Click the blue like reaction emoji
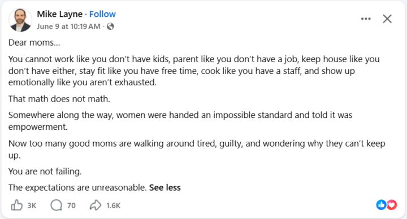 (x=382, y=205)
